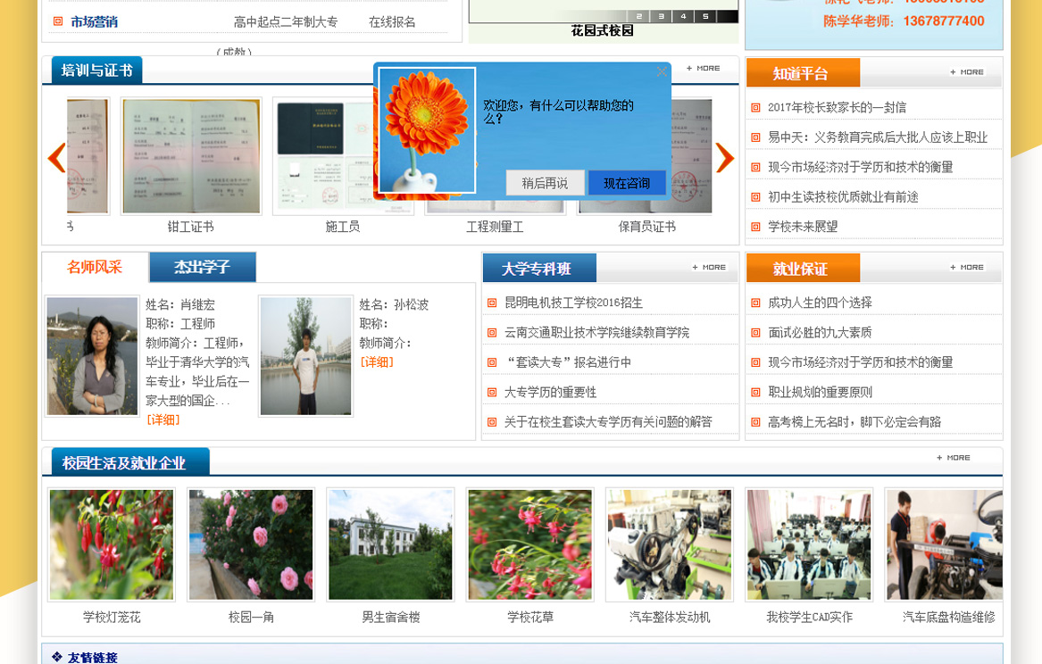Click the 现在咨询 button

pyautogui.click(x=627, y=183)
